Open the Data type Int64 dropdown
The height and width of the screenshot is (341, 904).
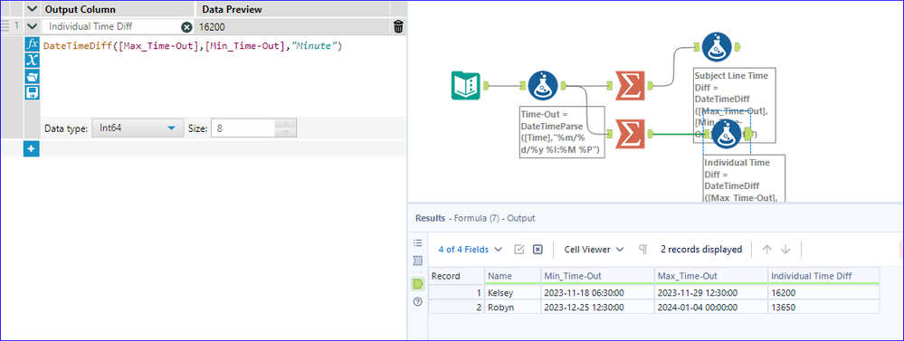tap(138, 128)
